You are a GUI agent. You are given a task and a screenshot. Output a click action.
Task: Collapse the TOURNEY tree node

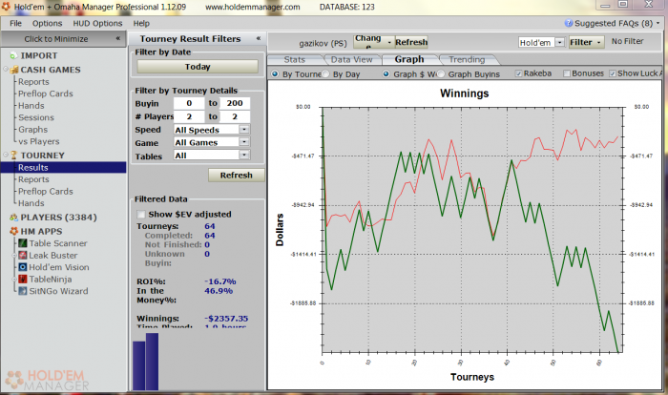(x=6, y=156)
